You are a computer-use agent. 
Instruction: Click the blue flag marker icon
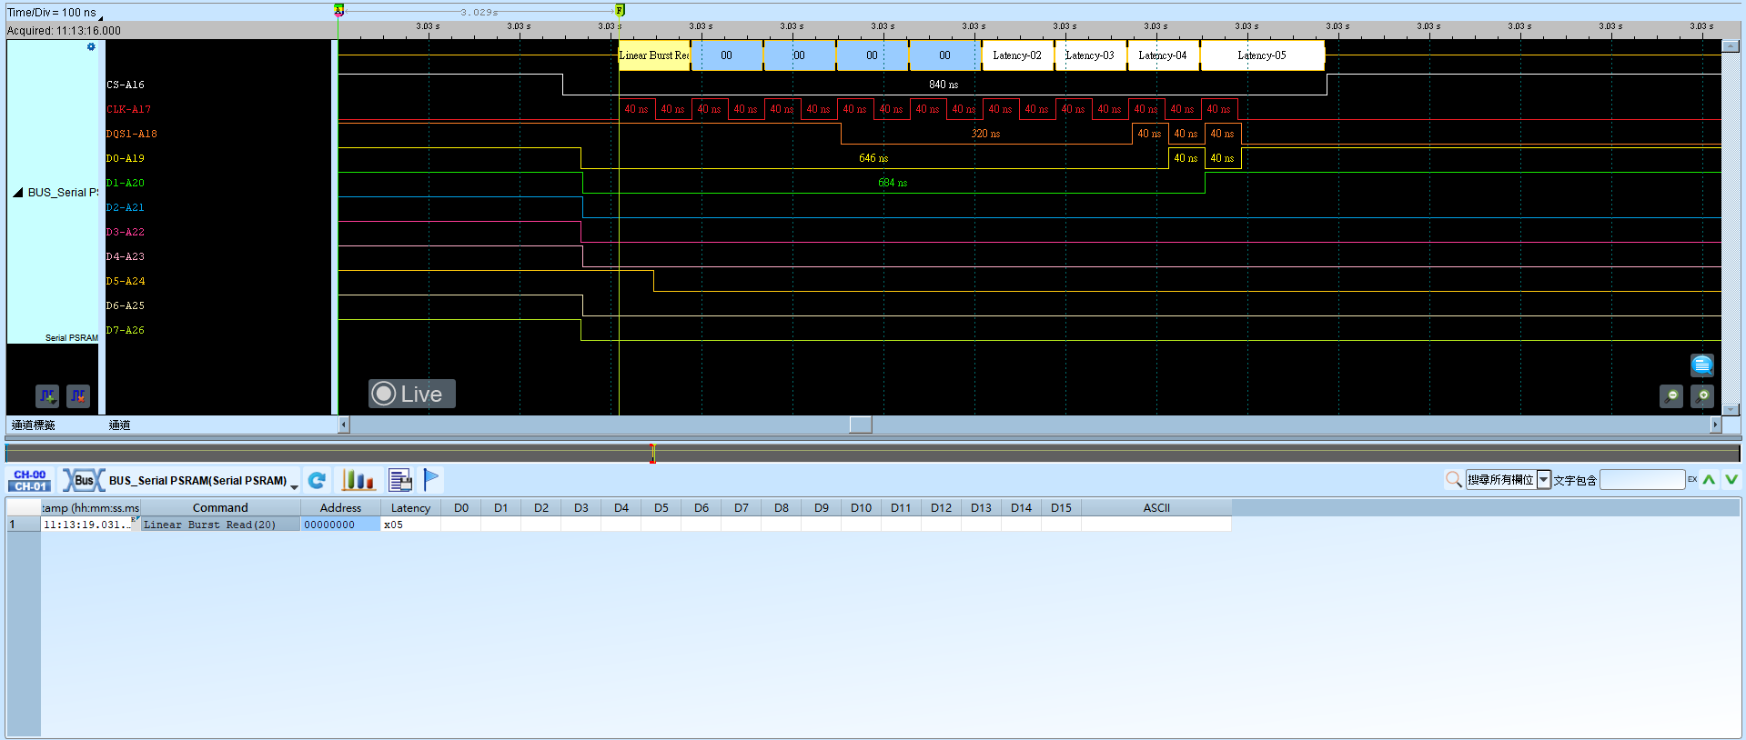point(431,479)
